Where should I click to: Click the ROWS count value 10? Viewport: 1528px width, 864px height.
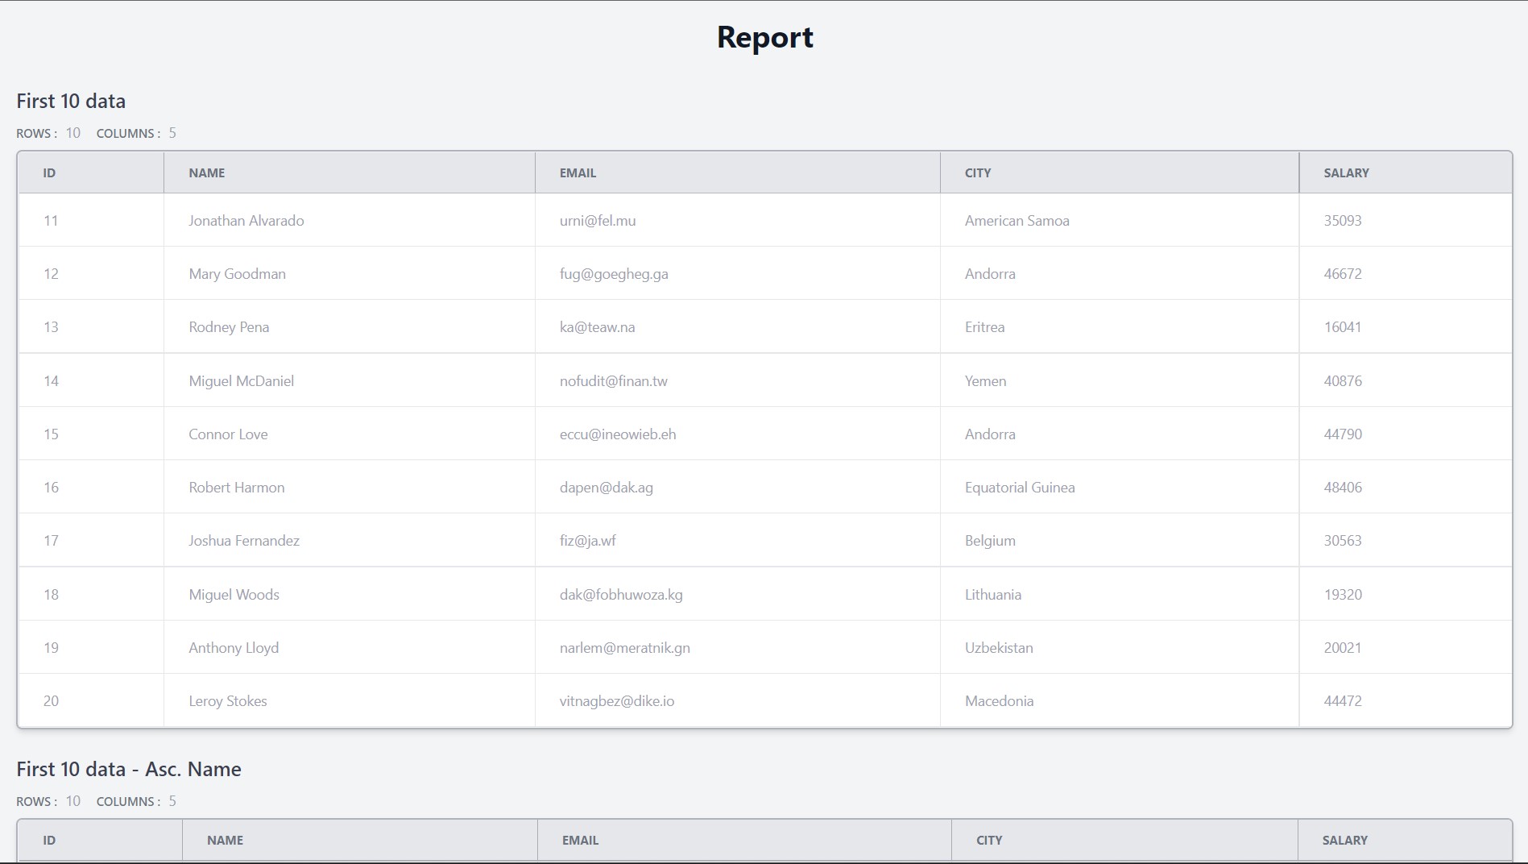(73, 133)
